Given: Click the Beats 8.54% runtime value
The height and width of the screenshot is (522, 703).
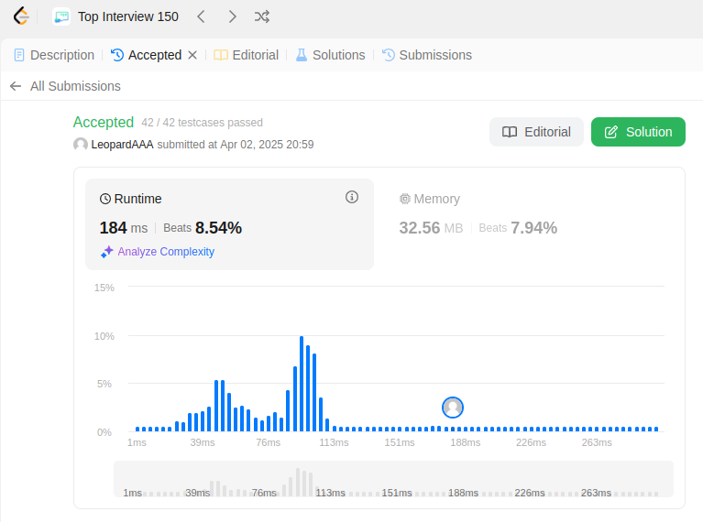Looking at the screenshot, I should click(x=203, y=228).
